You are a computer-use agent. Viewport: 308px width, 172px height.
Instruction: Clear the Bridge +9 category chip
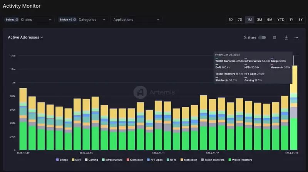(75, 20)
